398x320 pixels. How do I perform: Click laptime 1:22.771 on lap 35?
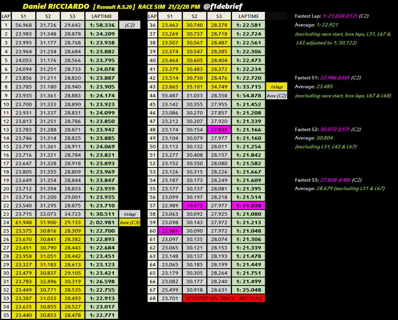pyautogui.click(x=102, y=315)
